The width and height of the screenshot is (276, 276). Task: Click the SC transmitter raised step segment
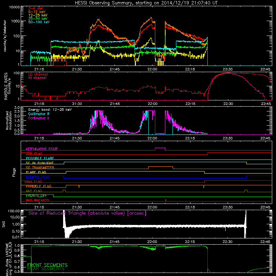pyautogui.click(x=161, y=167)
